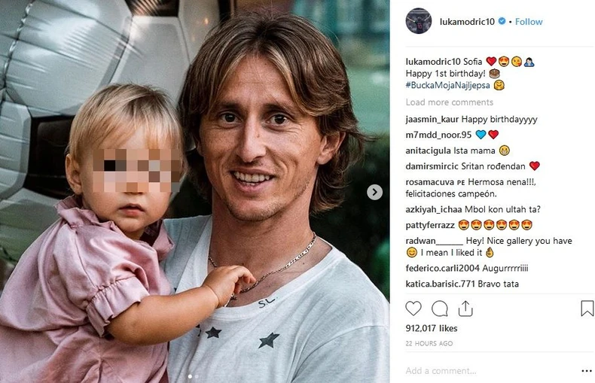The image size is (595, 383).
Task: View the 912,017 likes list
Action: click(x=432, y=328)
